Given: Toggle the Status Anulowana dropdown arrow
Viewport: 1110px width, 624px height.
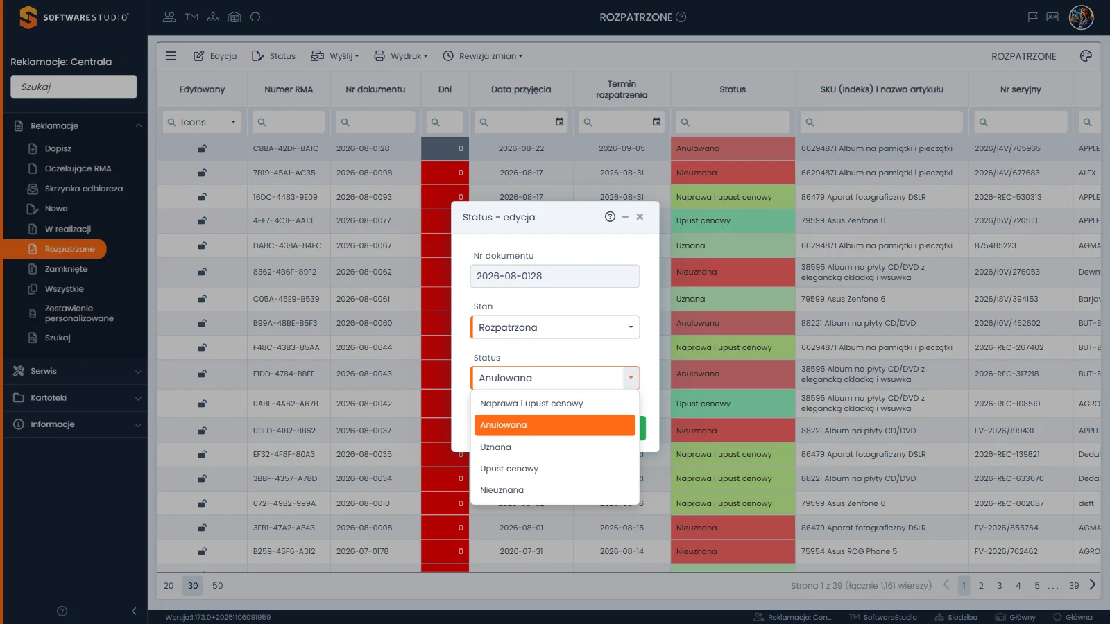Looking at the screenshot, I should [631, 378].
